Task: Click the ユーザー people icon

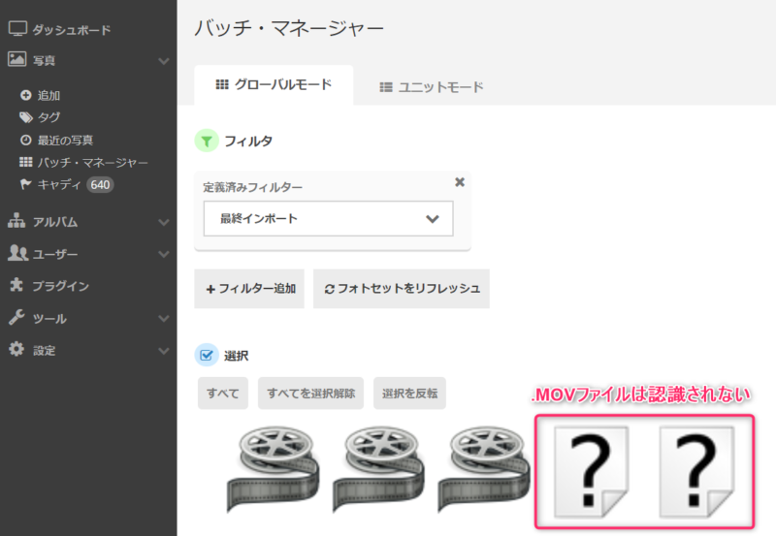Action: click(17, 253)
